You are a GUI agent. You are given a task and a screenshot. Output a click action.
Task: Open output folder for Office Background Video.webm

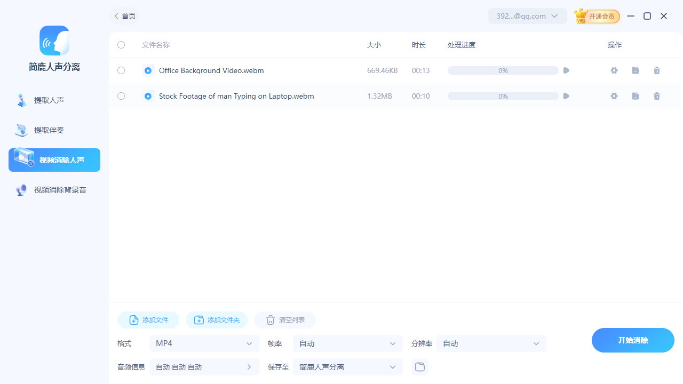636,70
